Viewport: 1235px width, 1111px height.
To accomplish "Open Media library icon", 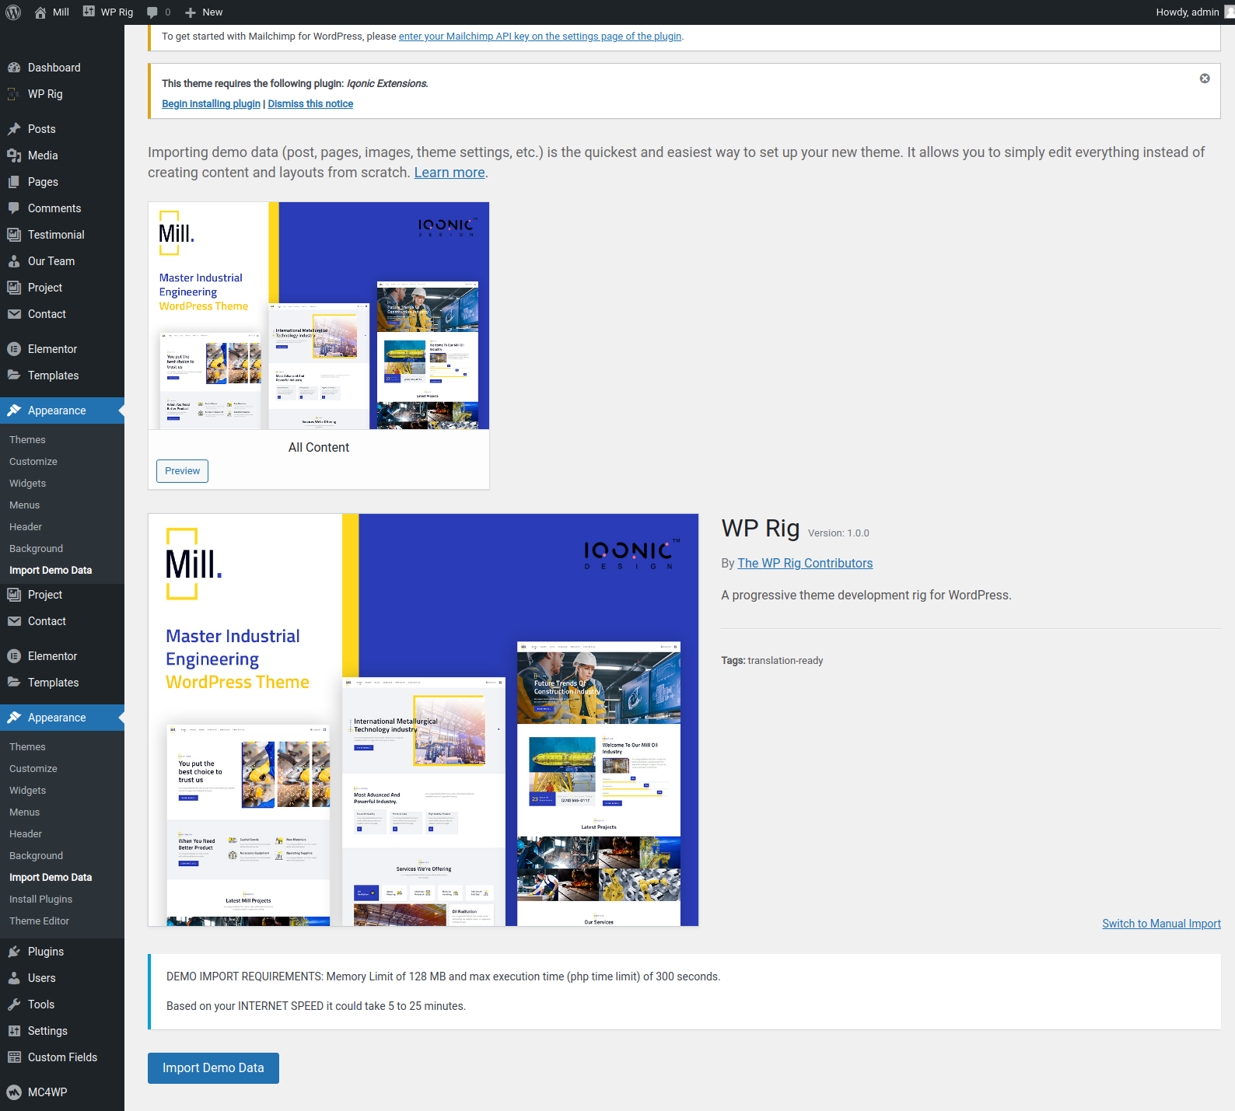I will (x=14, y=155).
